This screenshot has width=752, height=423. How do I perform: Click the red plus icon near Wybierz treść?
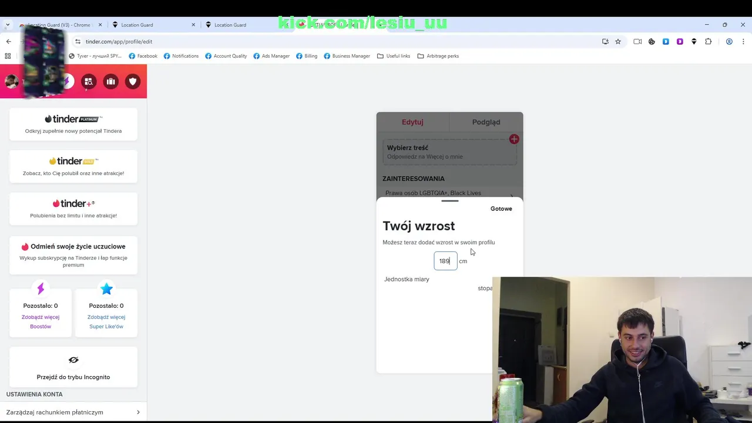tap(514, 139)
